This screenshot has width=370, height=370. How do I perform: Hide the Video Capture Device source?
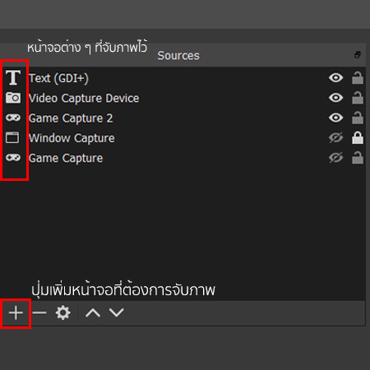click(335, 98)
